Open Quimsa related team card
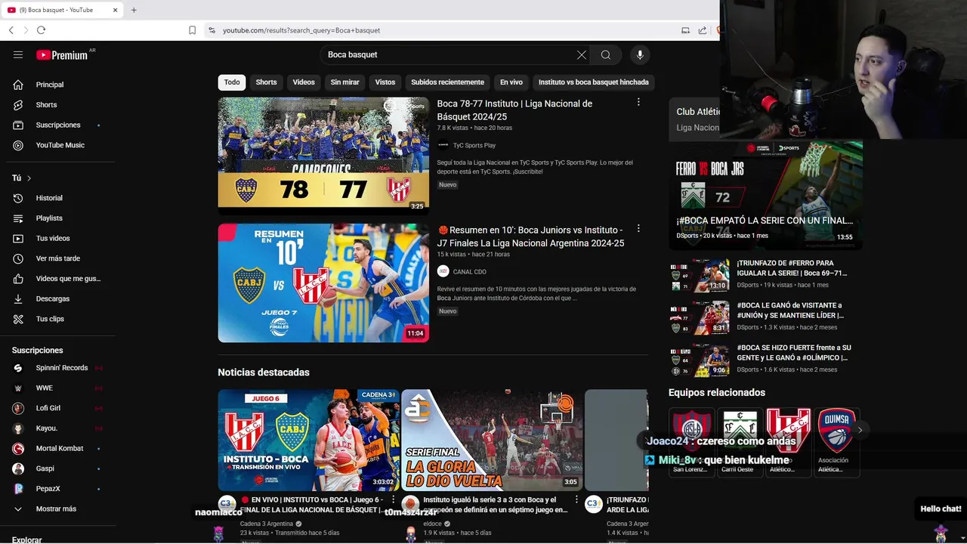The image size is (967, 544). [x=837, y=442]
